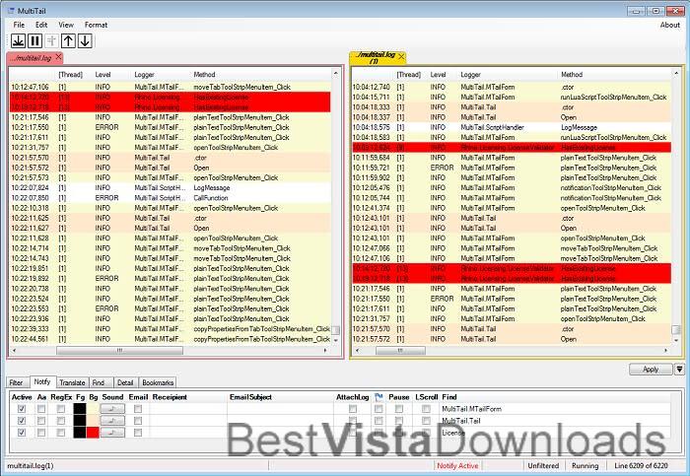690x476 pixels.
Task: Switch to the Bookmarks tab
Action: tap(158, 382)
